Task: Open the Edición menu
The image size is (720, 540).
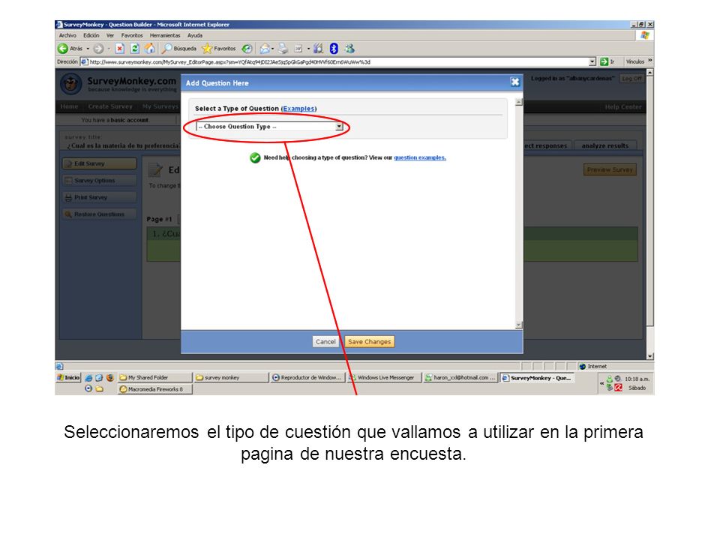Action: point(91,35)
